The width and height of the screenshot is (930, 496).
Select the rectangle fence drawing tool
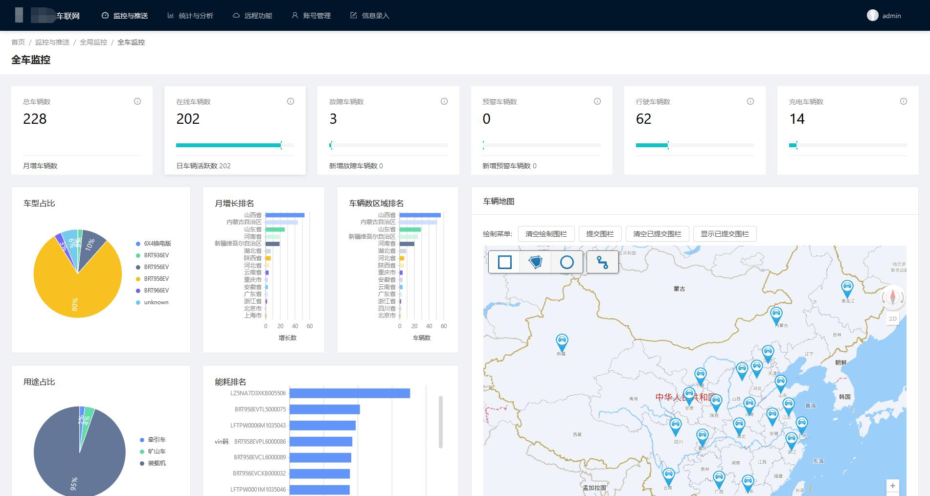(x=504, y=262)
